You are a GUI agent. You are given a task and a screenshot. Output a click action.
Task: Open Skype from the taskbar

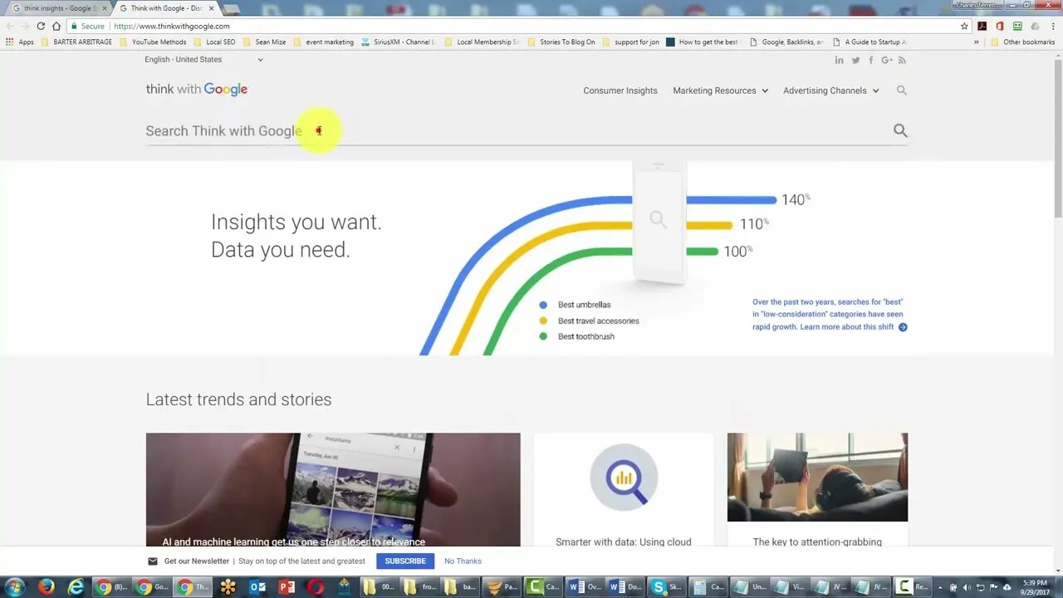(x=666, y=587)
